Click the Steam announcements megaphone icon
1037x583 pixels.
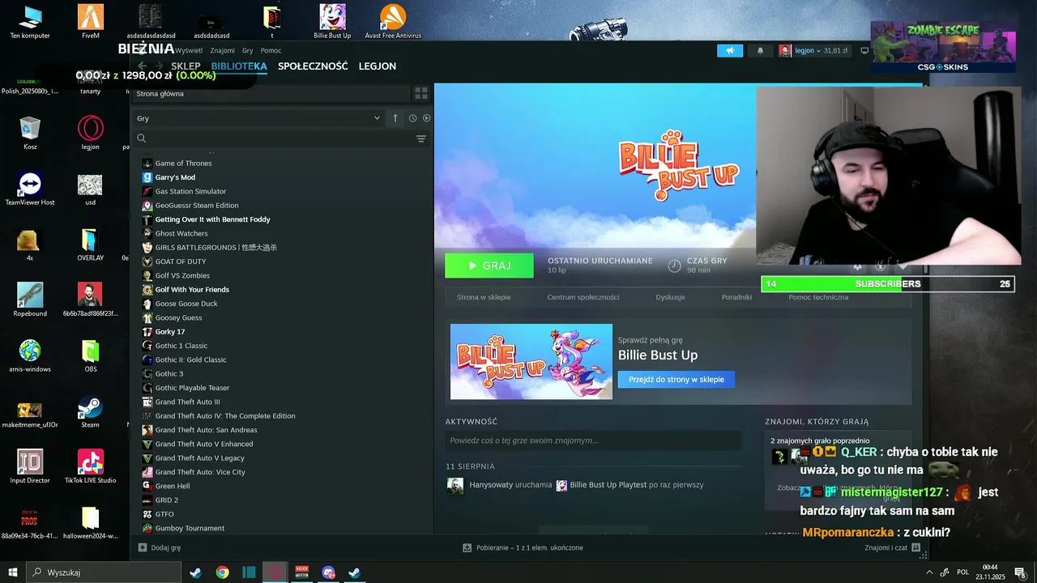click(x=730, y=50)
